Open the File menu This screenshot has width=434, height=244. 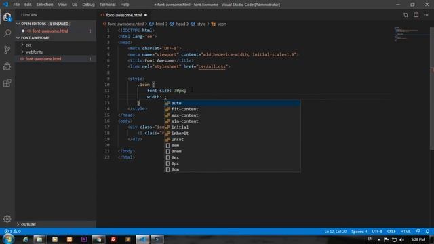pos(16,5)
